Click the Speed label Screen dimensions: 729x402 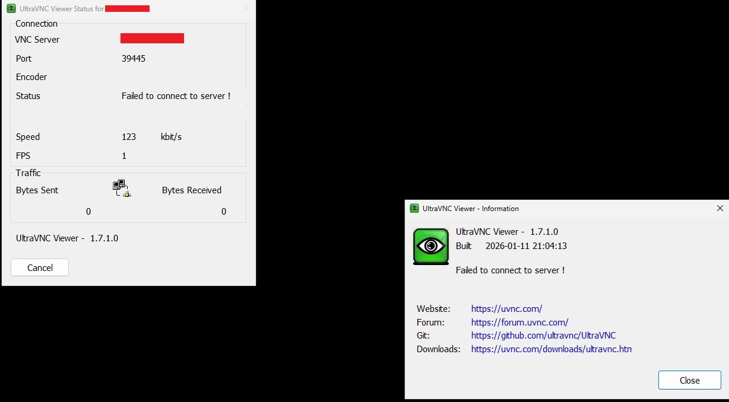[28, 137]
